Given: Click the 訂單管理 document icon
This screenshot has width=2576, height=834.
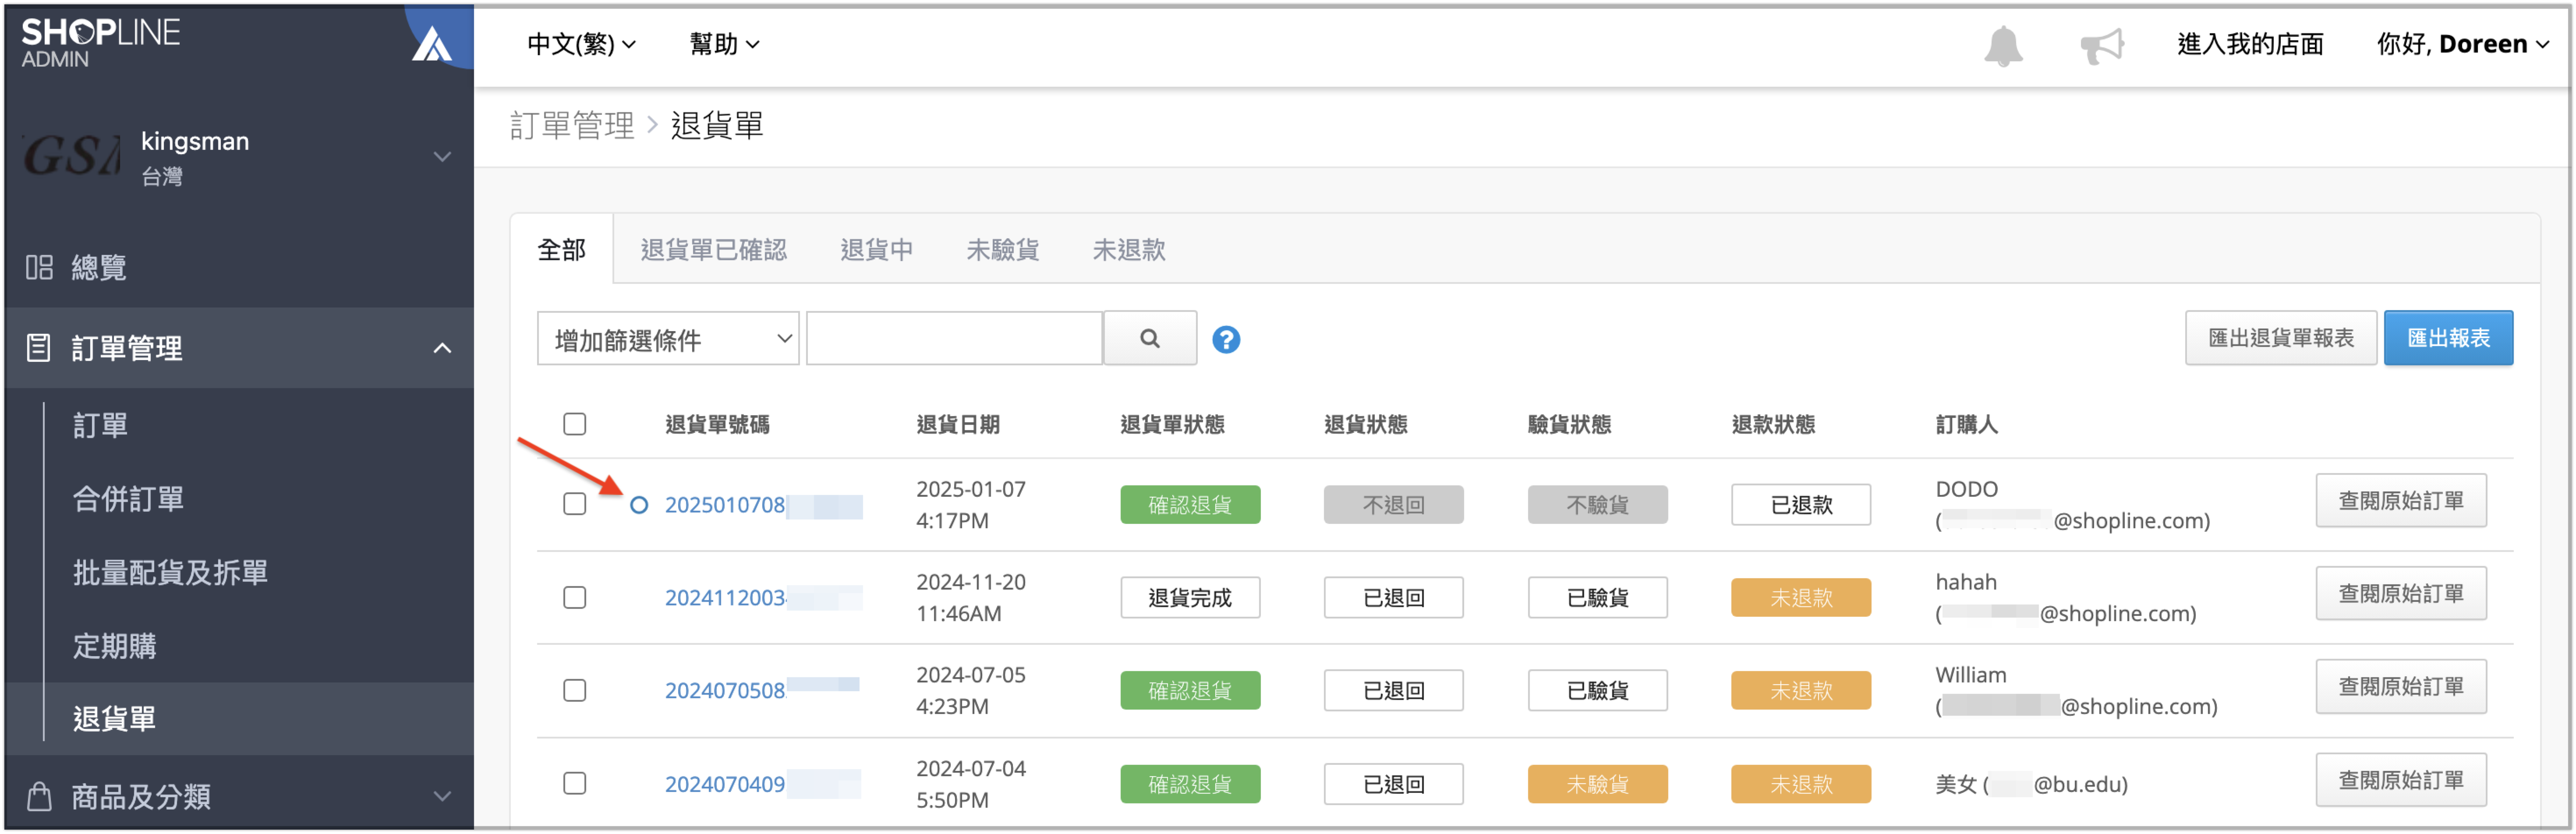Looking at the screenshot, I should click(x=39, y=348).
